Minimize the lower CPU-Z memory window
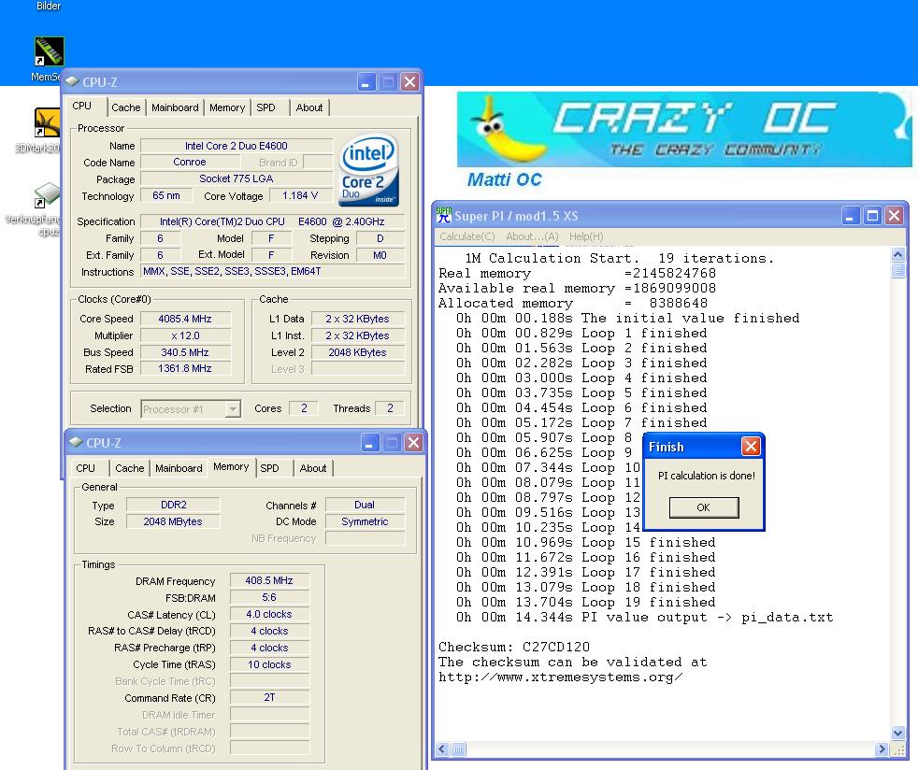Viewport: 918px width, 770px height. [370, 443]
